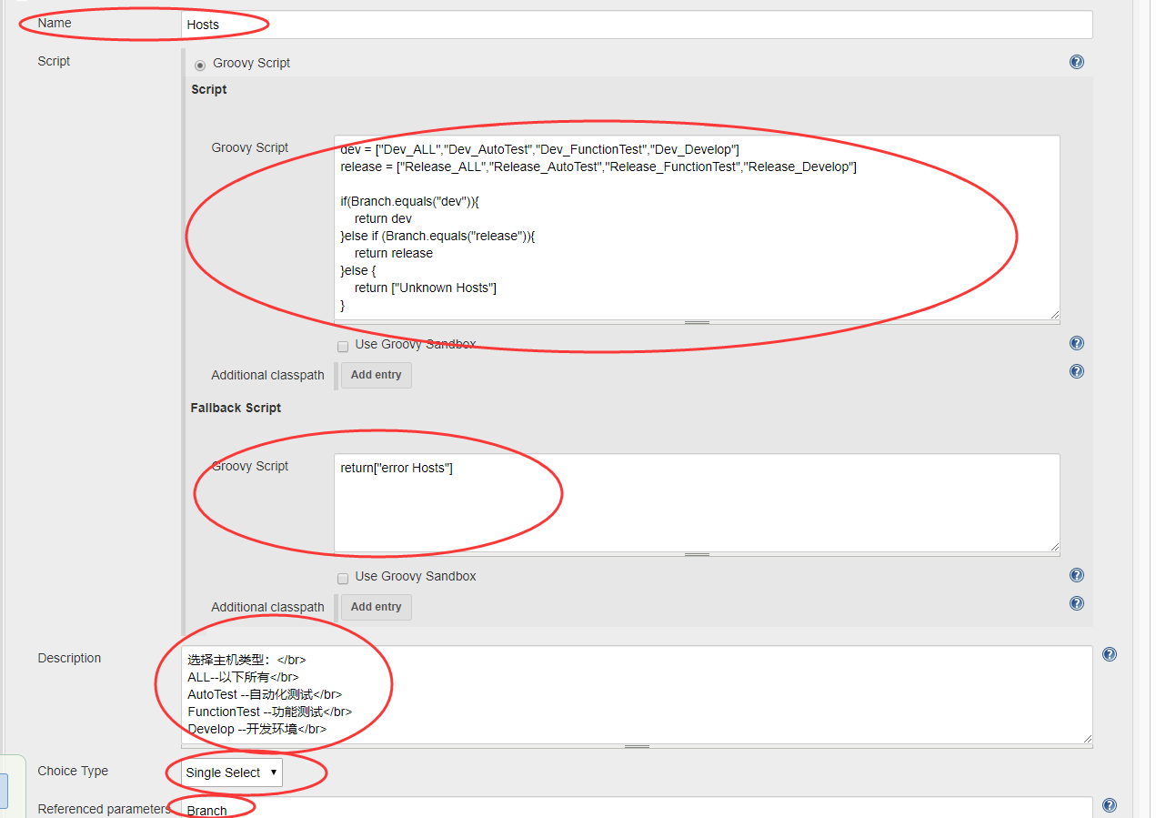Click Add entry for the Script section's classpath
Image resolution: width=1156 pixels, height=818 pixels.
coord(376,375)
